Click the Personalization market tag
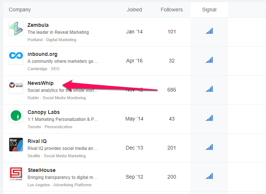 point(58,127)
